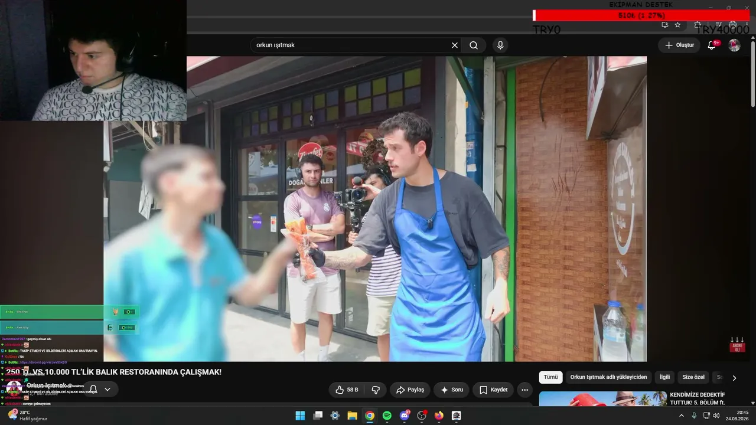Viewport: 756px width, 425px height.
Task: Select the Tümü filter chip
Action: pos(550,377)
